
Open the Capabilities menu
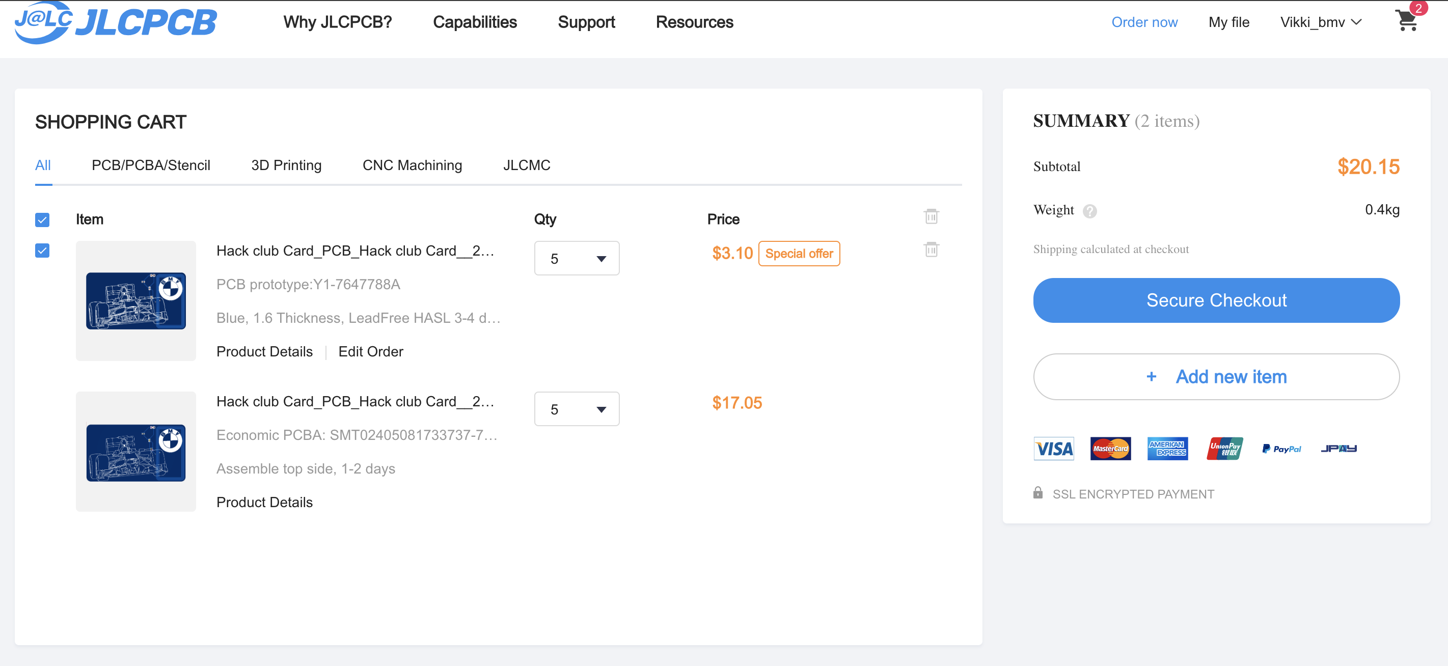point(474,22)
